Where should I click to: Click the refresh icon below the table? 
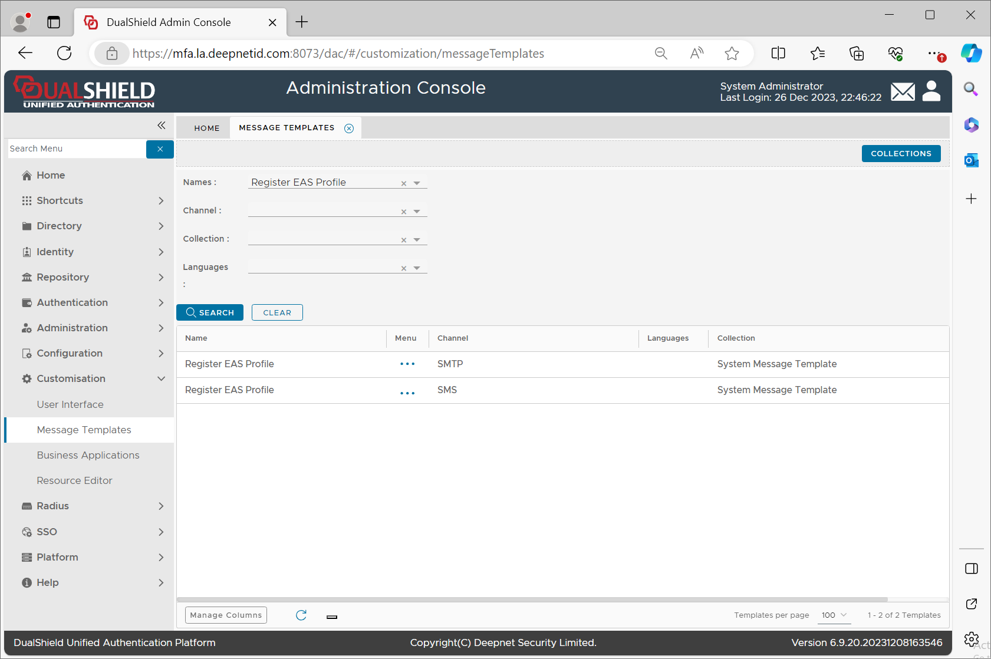coord(301,615)
